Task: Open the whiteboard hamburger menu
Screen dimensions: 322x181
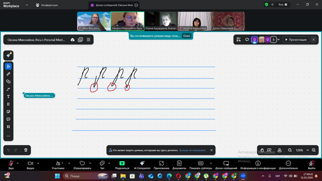Action: pyautogui.click(x=89, y=39)
